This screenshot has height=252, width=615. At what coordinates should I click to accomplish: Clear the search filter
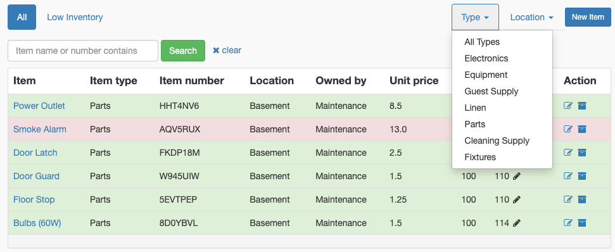click(x=227, y=50)
